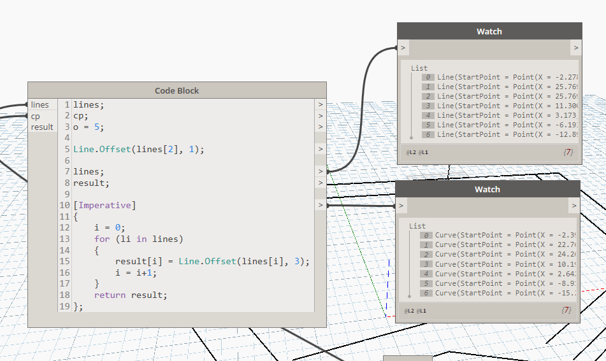606x361 pixels.
Task: Click the 'for (li in lines)' code line
Action: click(138, 239)
